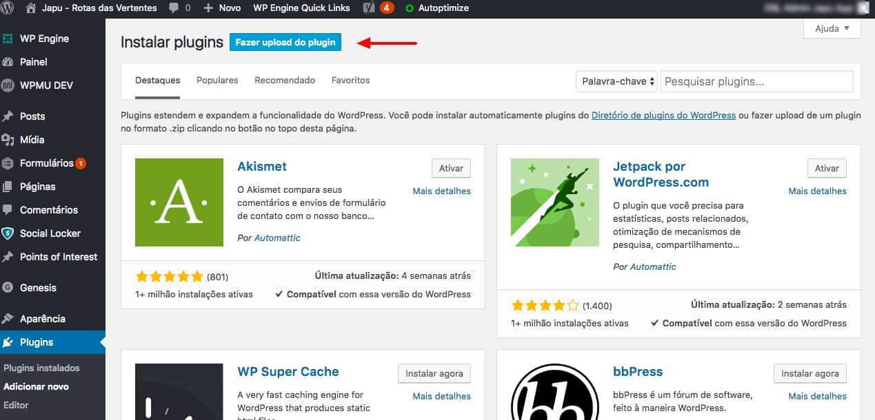
Task: Click the Points of Interest pin icon
Action: tap(8, 257)
